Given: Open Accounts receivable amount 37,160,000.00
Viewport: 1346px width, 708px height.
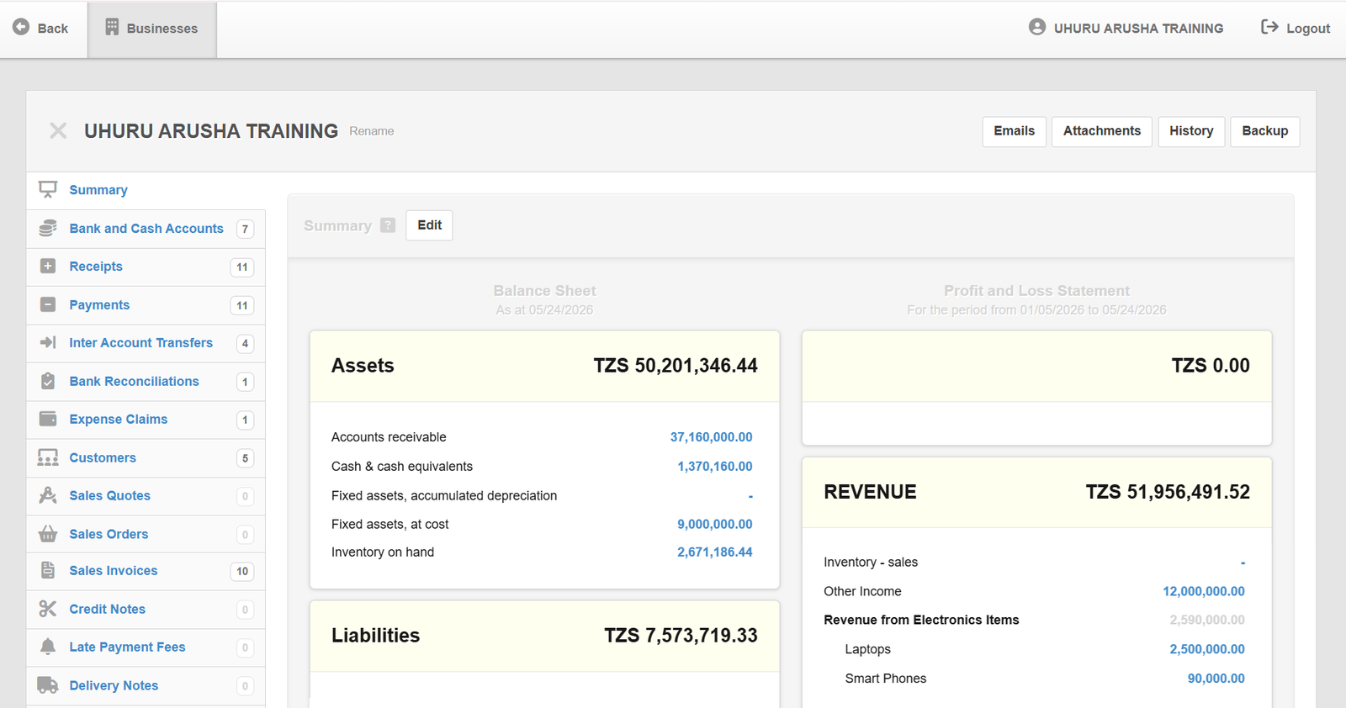Looking at the screenshot, I should tap(711, 437).
